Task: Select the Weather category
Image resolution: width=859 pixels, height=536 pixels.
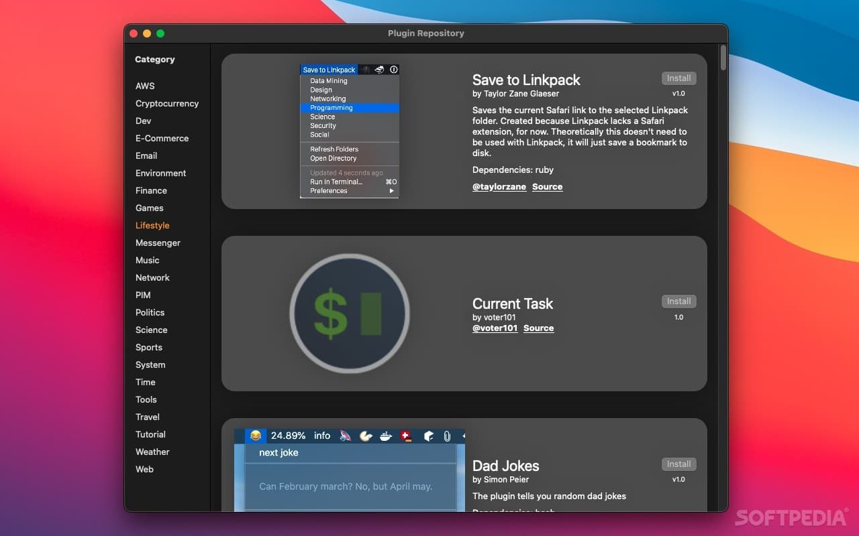Action: [152, 452]
